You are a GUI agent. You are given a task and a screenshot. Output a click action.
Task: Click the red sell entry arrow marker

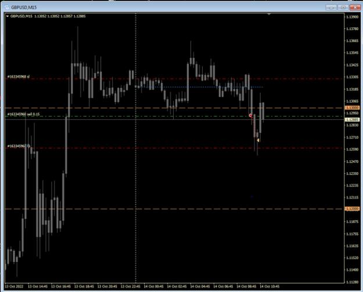251,115
